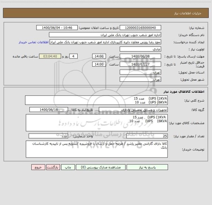
Task: Click the ساعت باقی مانده label
Action: (x=25, y=56)
